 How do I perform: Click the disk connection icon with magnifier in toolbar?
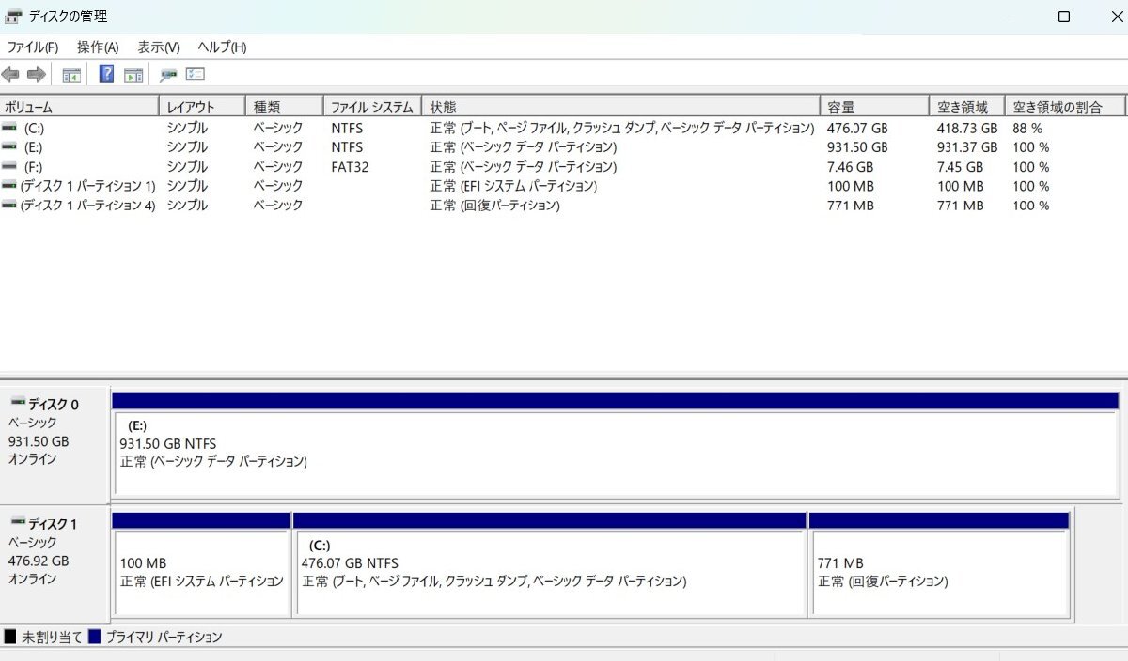169,74
